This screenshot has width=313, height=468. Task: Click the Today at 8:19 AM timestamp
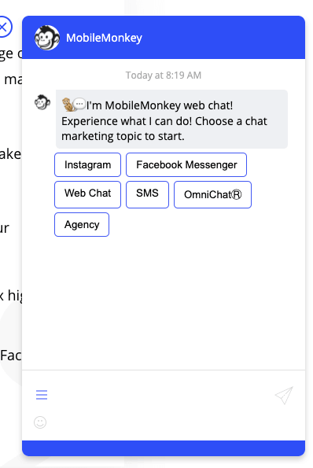[164, 76]
